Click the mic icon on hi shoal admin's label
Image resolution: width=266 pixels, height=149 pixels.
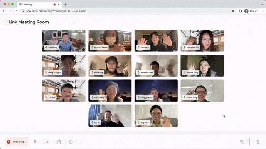click(93, 48)
